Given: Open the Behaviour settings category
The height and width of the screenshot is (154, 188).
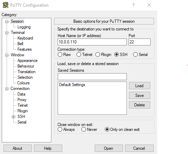Looking at the screenshot, I should click(x=26, y=66).
